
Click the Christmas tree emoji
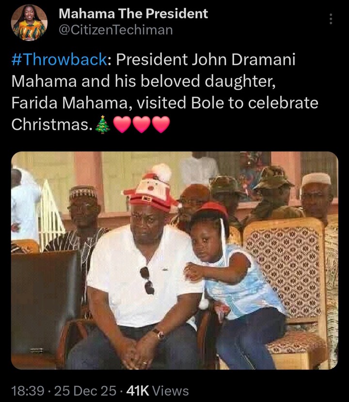[103, 125]
